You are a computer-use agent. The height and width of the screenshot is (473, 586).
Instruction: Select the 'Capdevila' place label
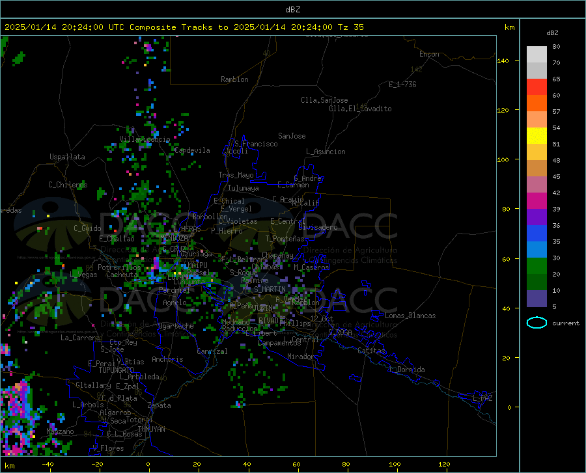192,150
